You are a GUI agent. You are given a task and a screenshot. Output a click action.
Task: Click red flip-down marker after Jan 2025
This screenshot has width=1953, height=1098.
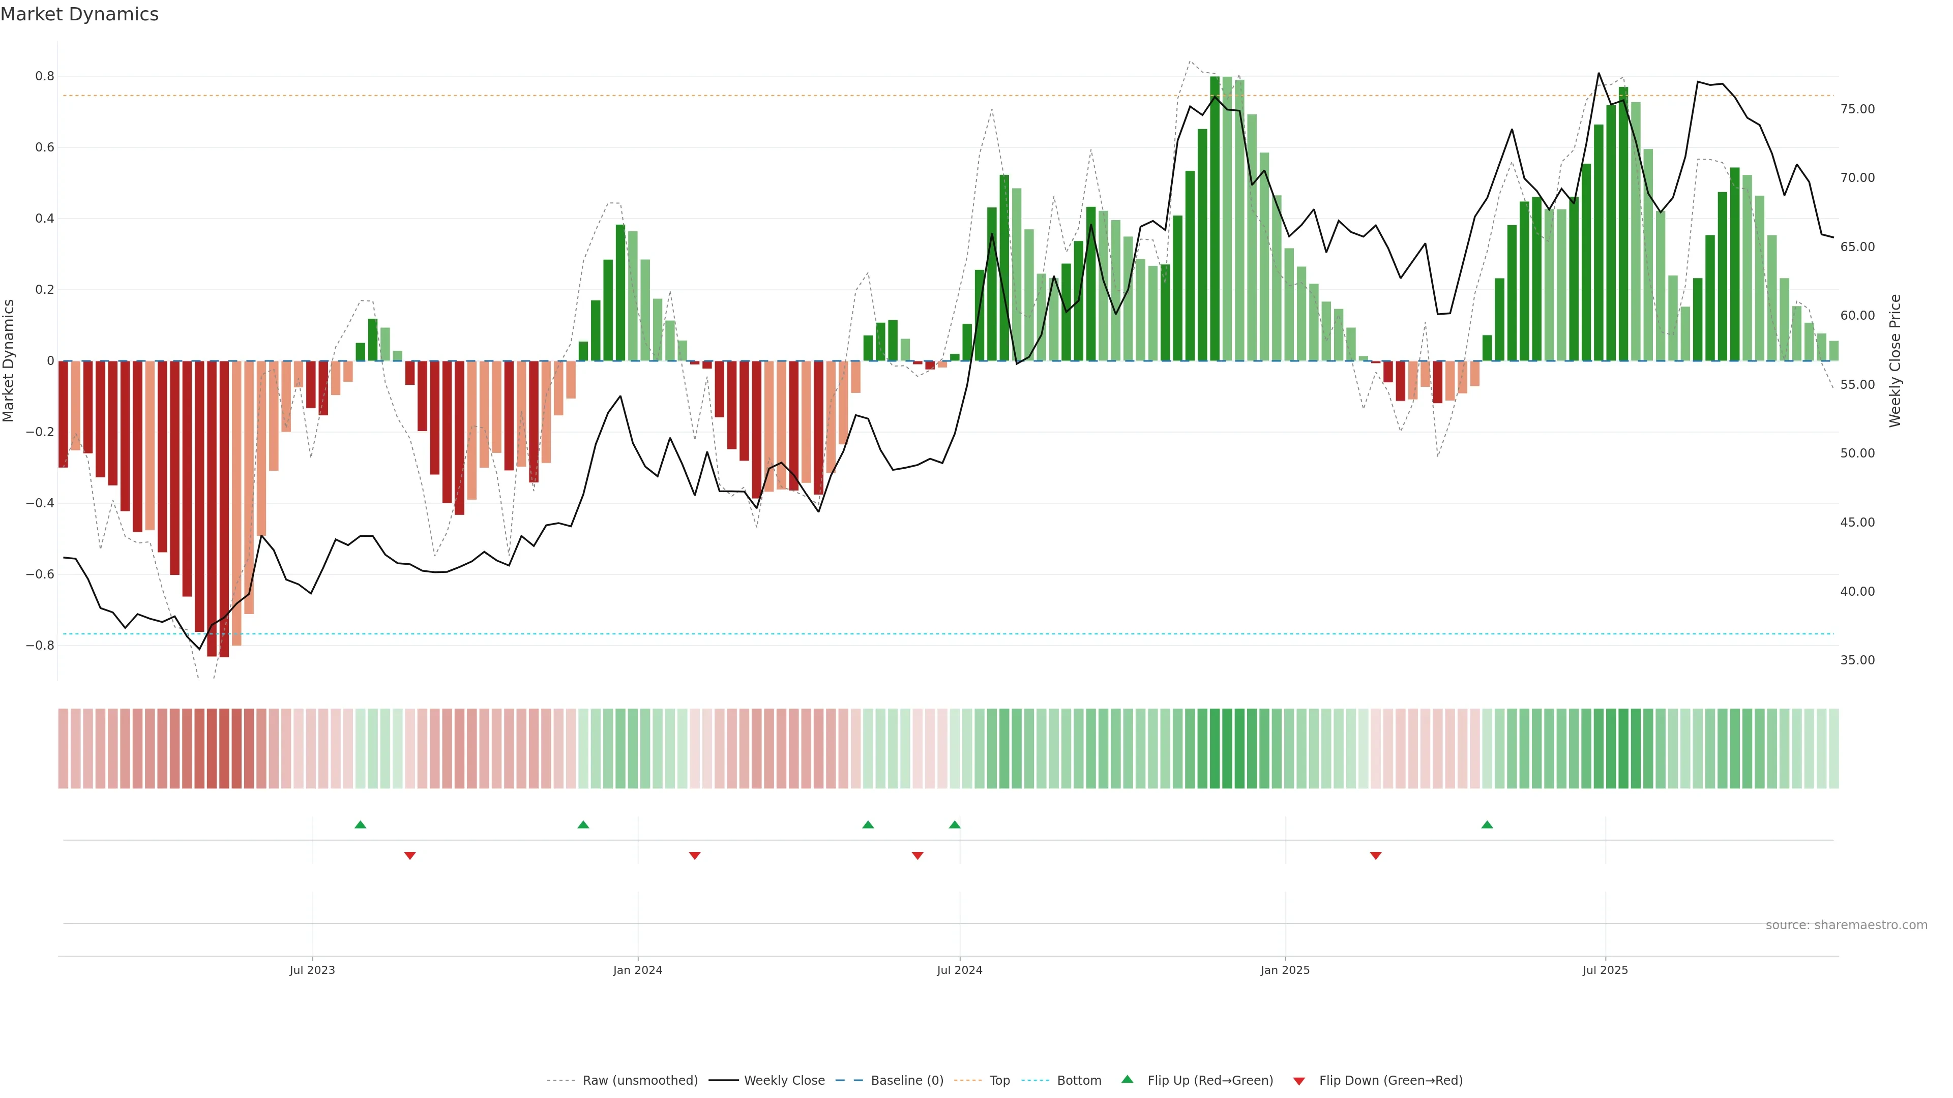(1375, 856)
